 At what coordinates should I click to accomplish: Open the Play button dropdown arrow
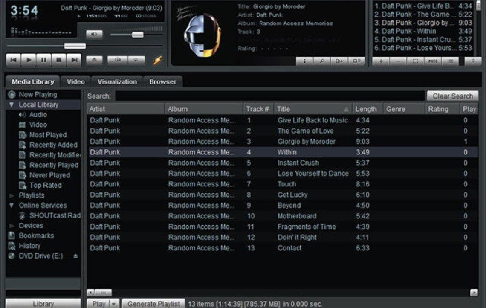113,304
